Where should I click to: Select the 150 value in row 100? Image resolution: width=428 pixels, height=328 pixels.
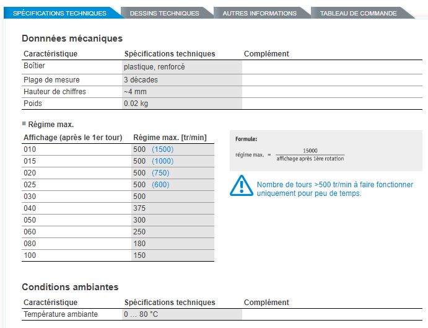139,255
